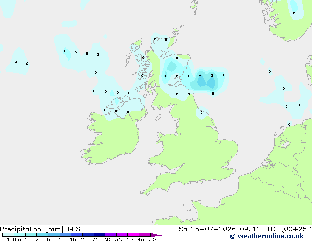This screenshot has width=312, height=241.
Task: Click the legend scale label '20'
Action: [x=84, y=239]
